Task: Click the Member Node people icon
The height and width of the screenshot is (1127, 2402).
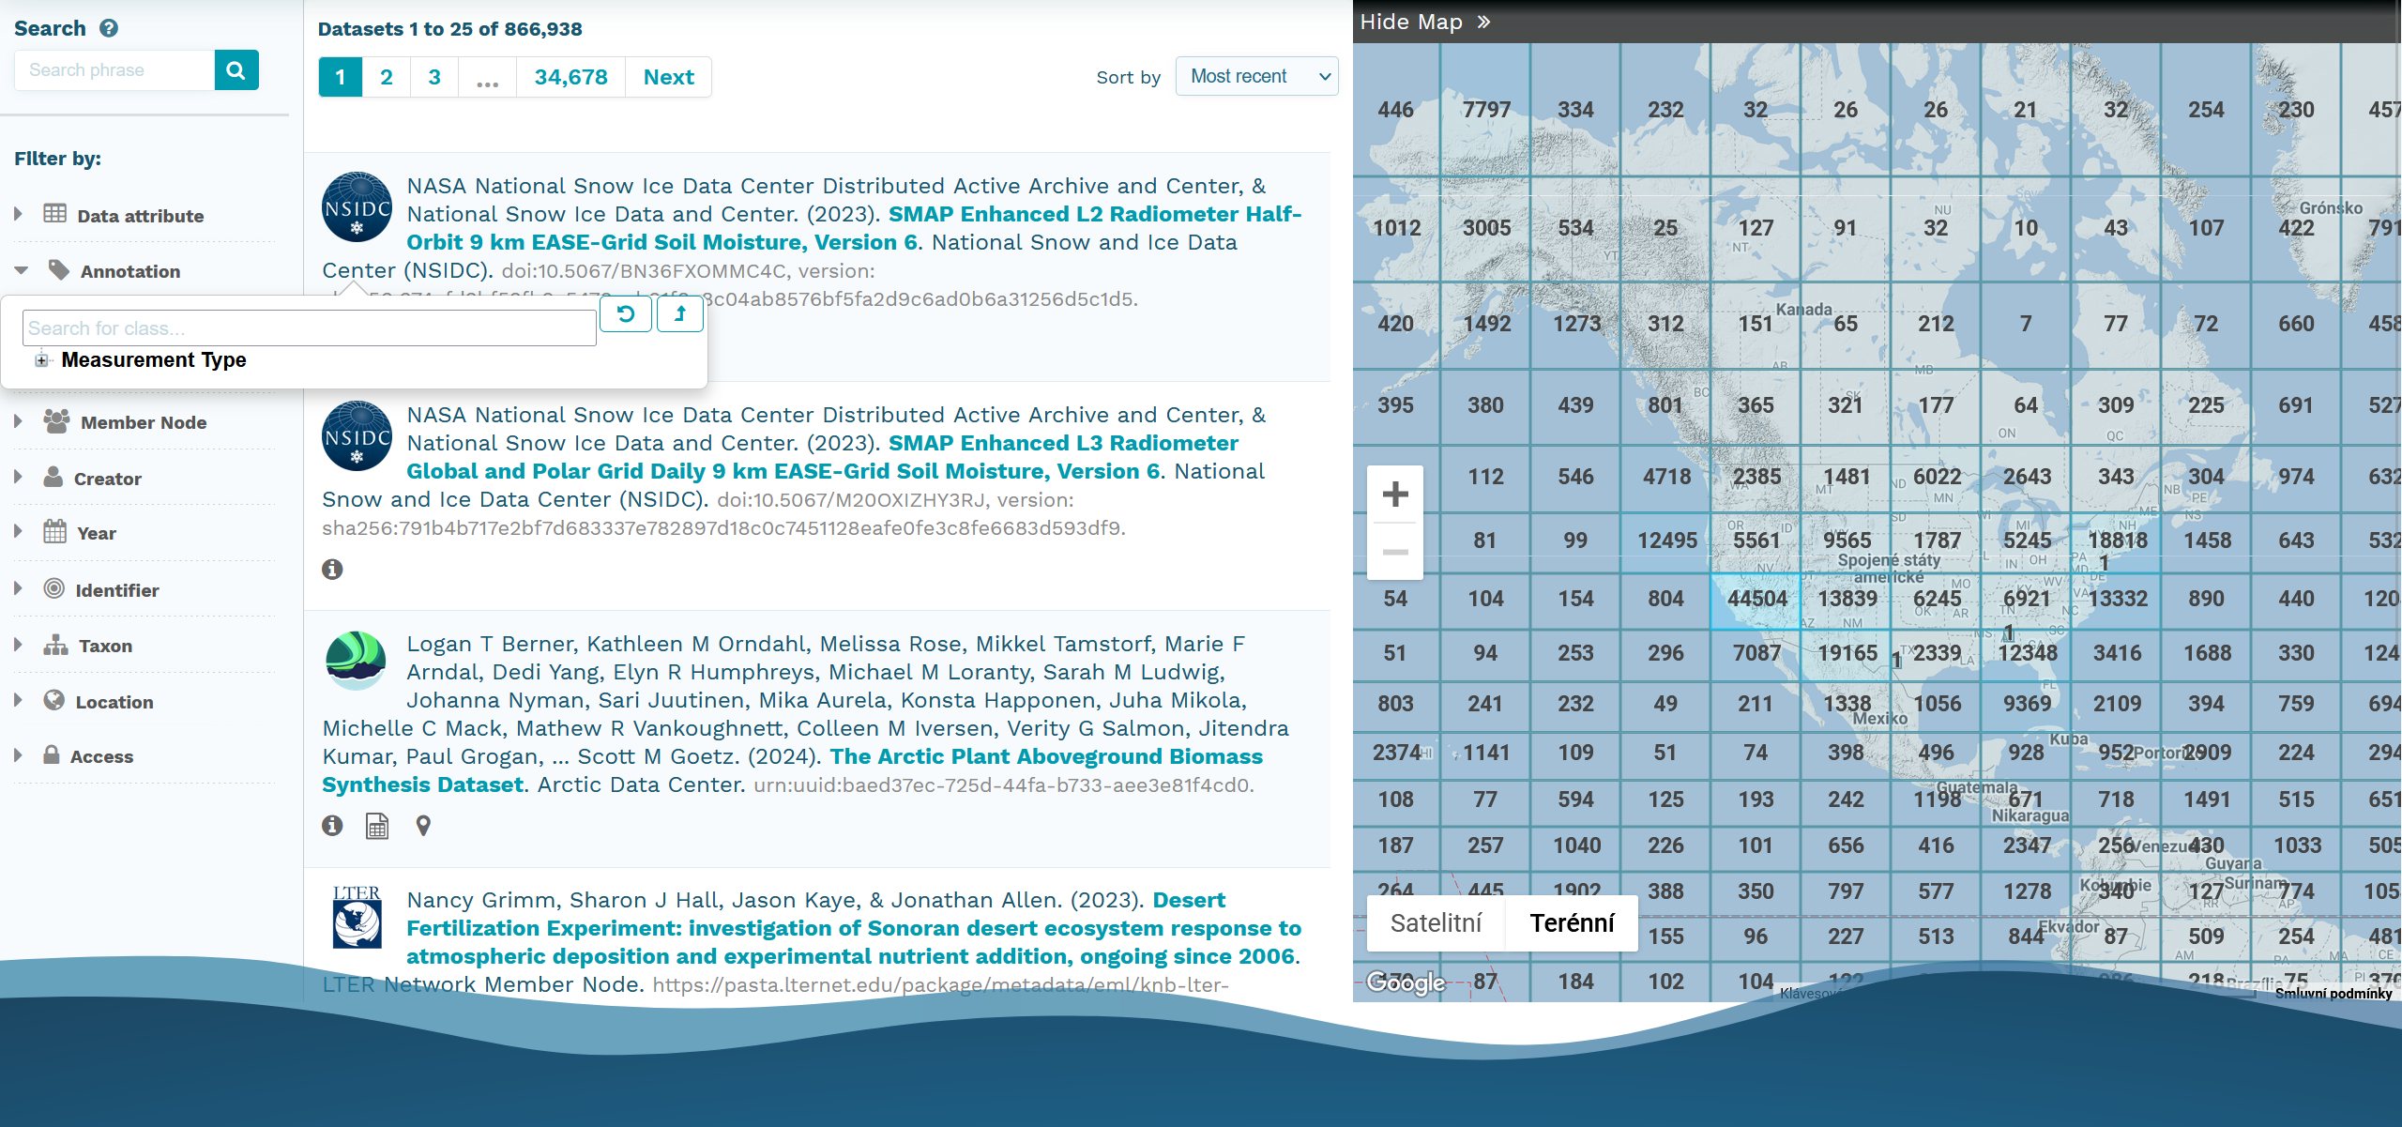Action: coord(56,421)
